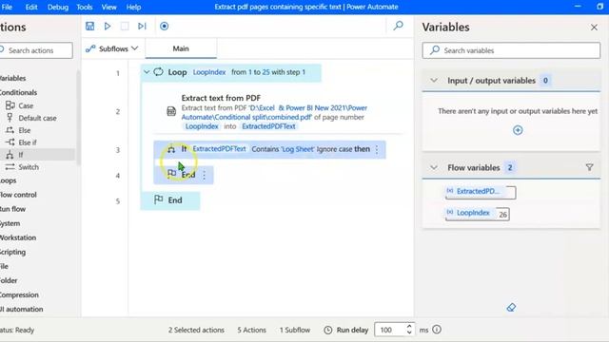
Task: Expand the Flow control actions group
Action: pyautogui.click(x=18, y=195)
